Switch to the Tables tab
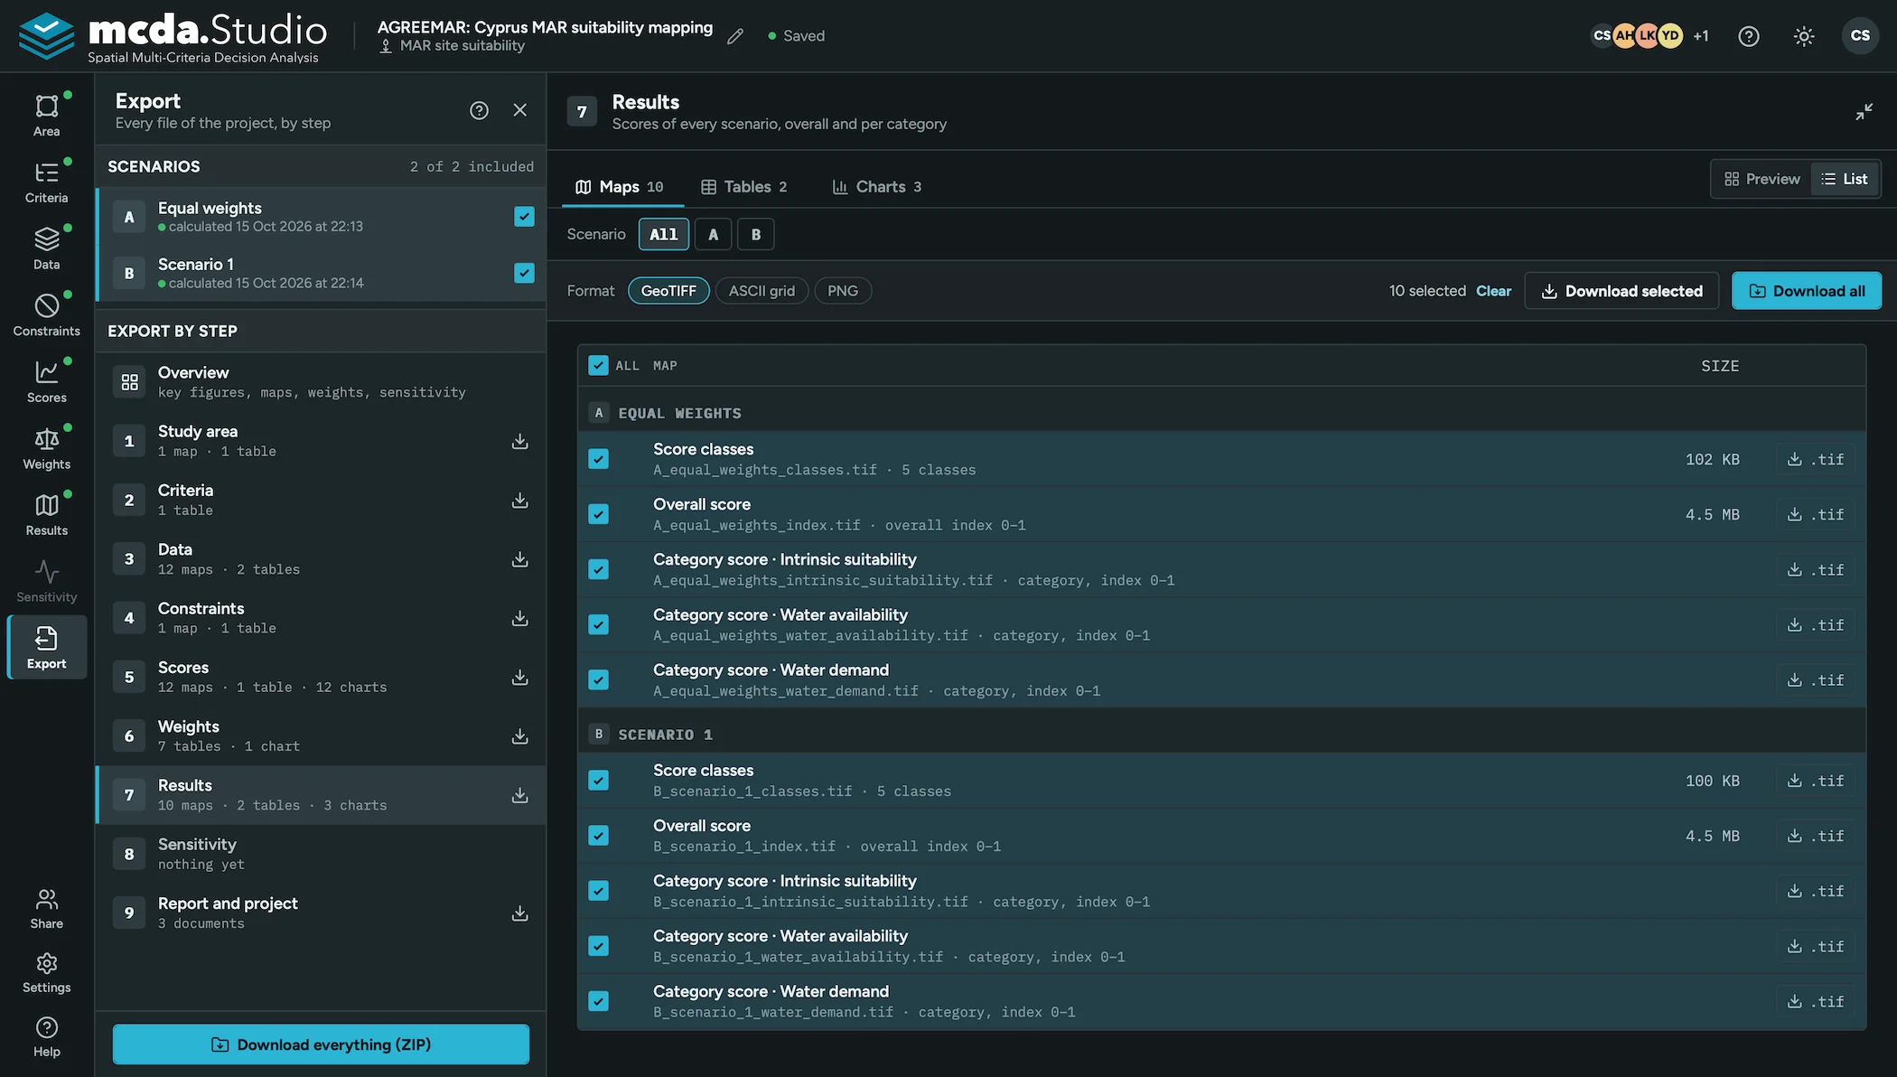The height and width of the screenshot is (1077, 1897). tap(743, 187)
